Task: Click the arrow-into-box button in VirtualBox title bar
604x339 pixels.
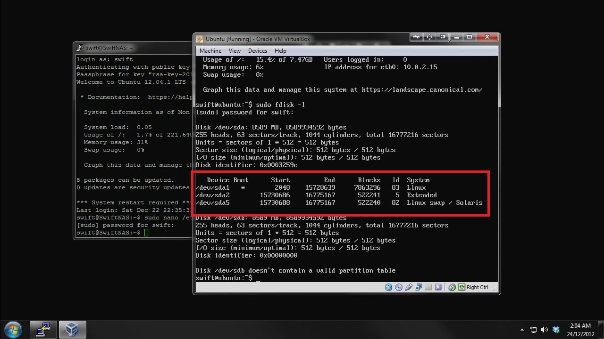Action: 442,37
